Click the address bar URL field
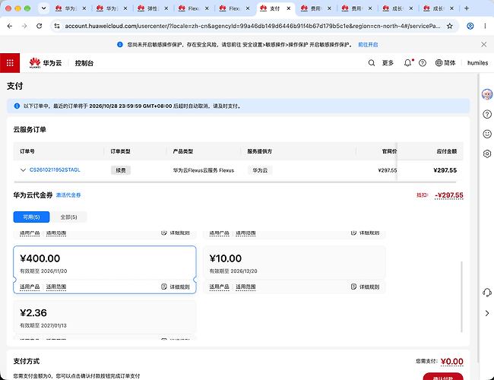This screenshot has width=494, height=380. [252, 26]
